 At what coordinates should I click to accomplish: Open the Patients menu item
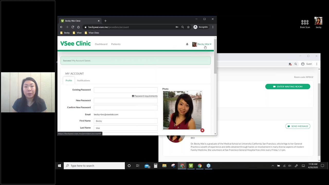pos(116,44)
